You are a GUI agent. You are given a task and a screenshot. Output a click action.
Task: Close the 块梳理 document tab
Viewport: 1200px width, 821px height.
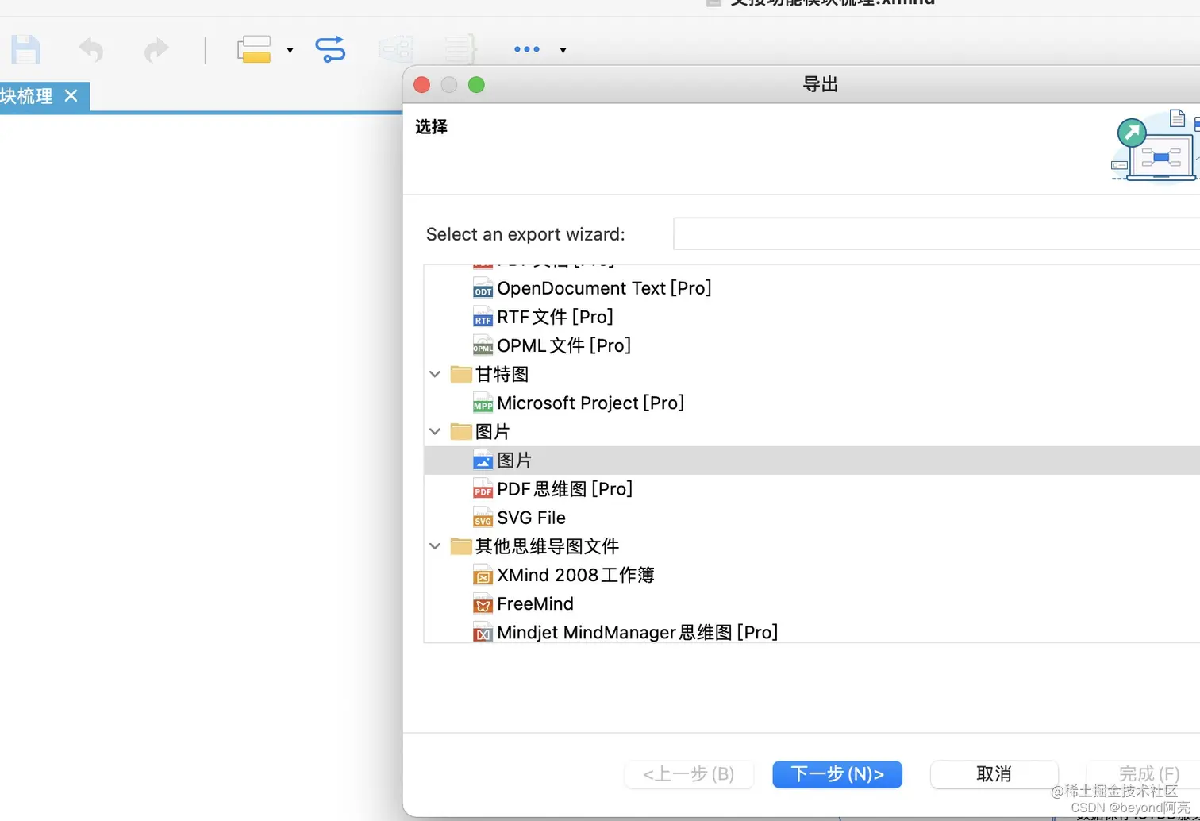pos(71,96)
